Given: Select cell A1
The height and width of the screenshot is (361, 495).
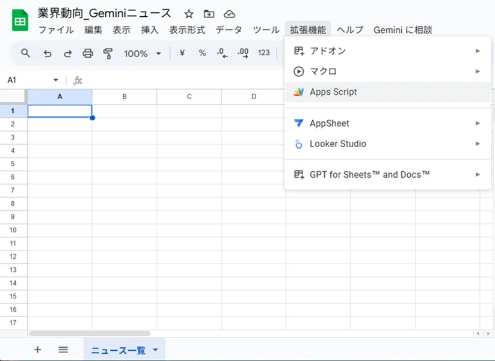Looking at the screenshot, I should pyautogui.click(x=60, y=111).
